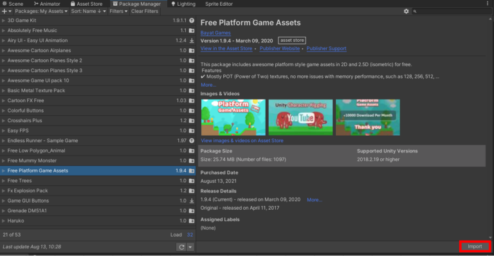Select the Free Trees package row
494x256 pixels.
coord(98,181)
